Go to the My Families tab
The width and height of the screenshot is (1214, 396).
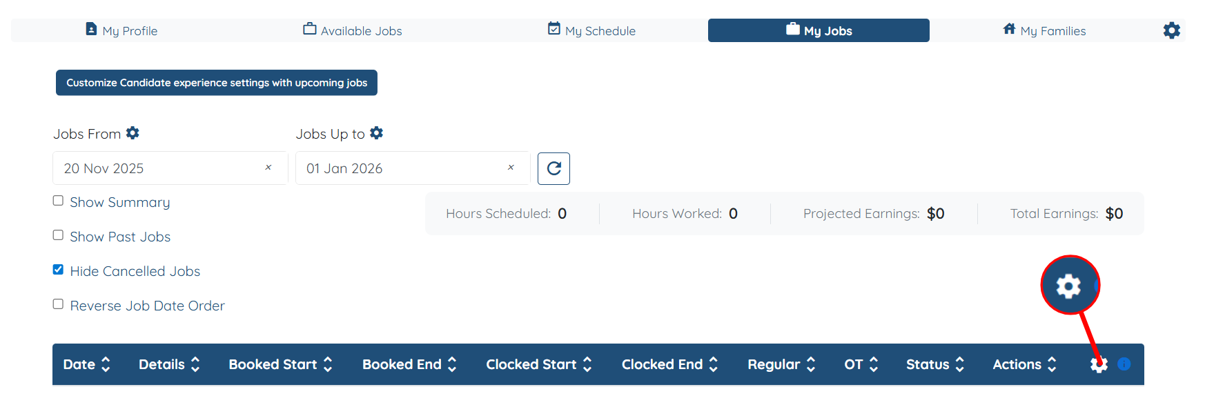(1044, 30)
